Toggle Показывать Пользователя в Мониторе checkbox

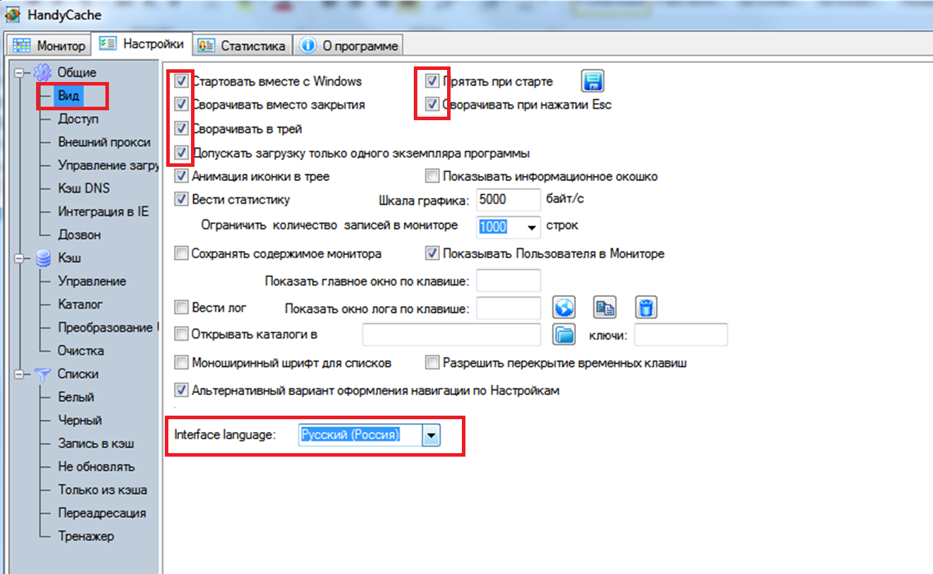(x=431, y=253)
